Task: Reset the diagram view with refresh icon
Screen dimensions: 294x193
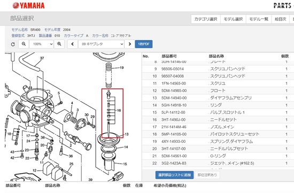Action: pos(13,44)
